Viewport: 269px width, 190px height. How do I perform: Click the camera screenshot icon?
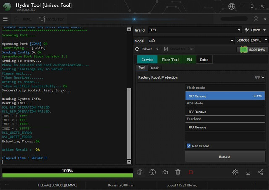click(165, 172)
